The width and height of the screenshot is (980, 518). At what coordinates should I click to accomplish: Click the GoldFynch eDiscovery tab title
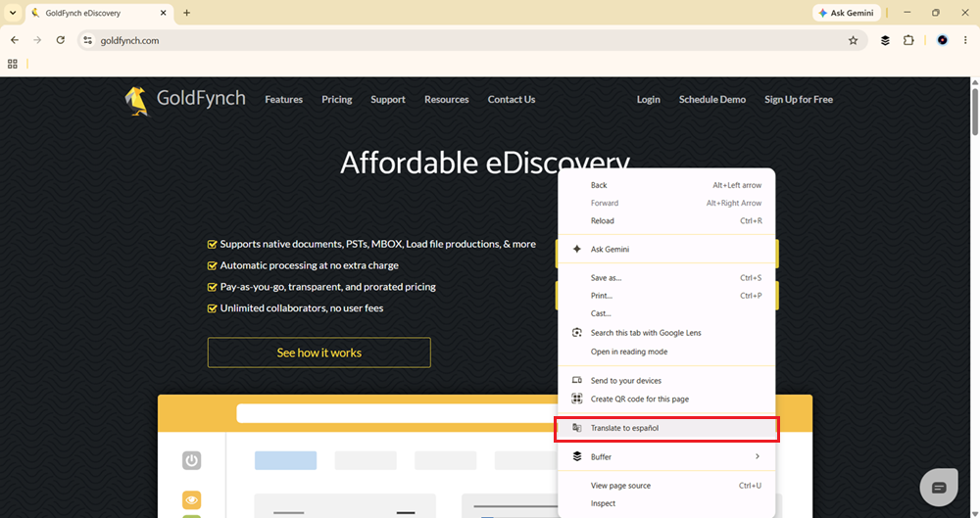tap(83, 13)
